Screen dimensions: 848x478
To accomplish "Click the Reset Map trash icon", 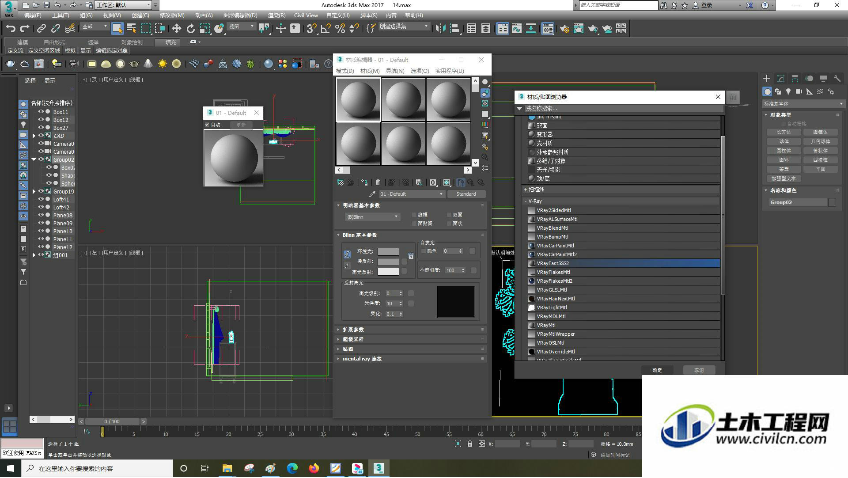I will pyautogui.click(x=378, y=182).
